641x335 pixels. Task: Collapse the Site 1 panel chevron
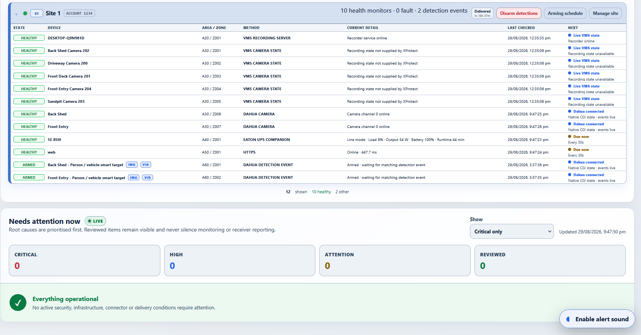[x=16, y=14]
